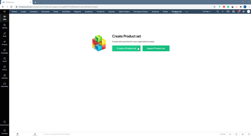Click the browser reload button
This screenshot has width=251, height=136.
click(x=11, y=7)
